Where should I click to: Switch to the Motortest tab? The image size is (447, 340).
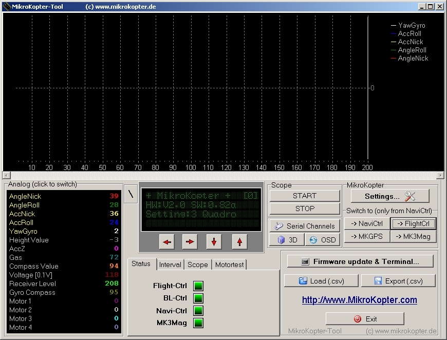(230, 265)
